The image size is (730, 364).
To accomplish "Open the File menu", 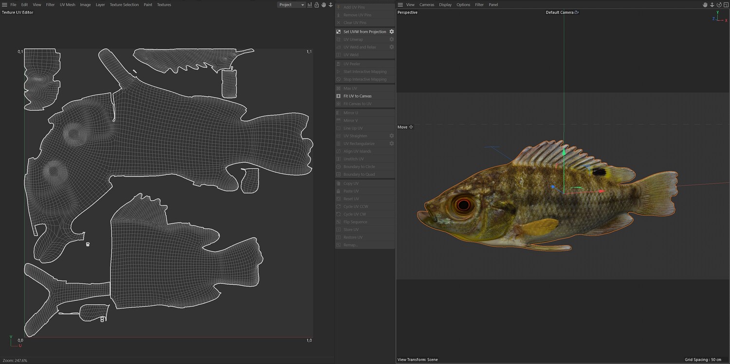I will [14, 5].
